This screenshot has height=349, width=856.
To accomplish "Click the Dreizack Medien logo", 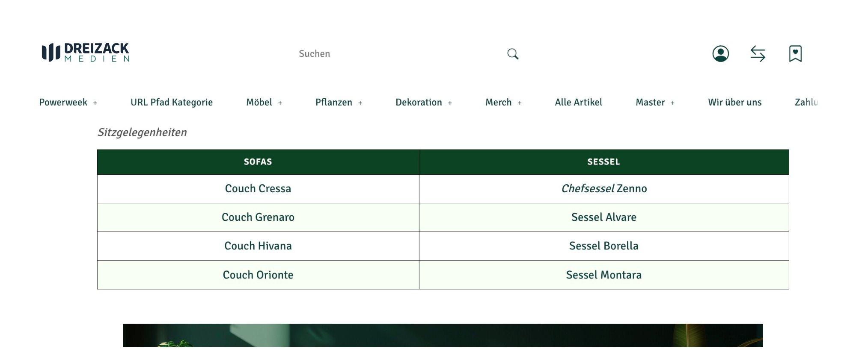I will coord(85,53).
